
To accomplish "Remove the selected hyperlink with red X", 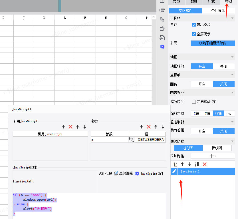I will pos(205,164).
